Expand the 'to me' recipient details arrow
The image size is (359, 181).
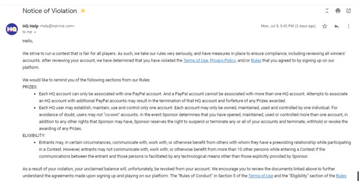pyautogui.click(x=35, y=32)
